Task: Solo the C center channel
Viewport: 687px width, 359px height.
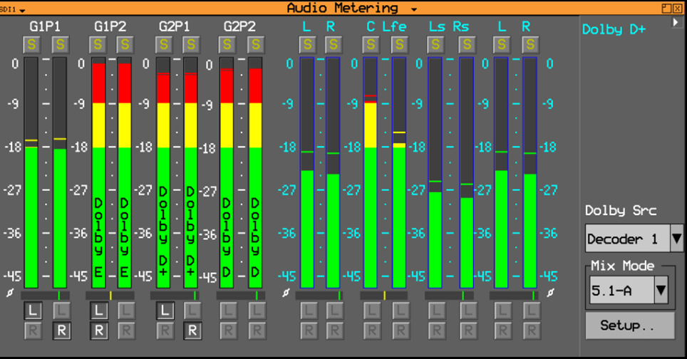Action: pos(371,44)
